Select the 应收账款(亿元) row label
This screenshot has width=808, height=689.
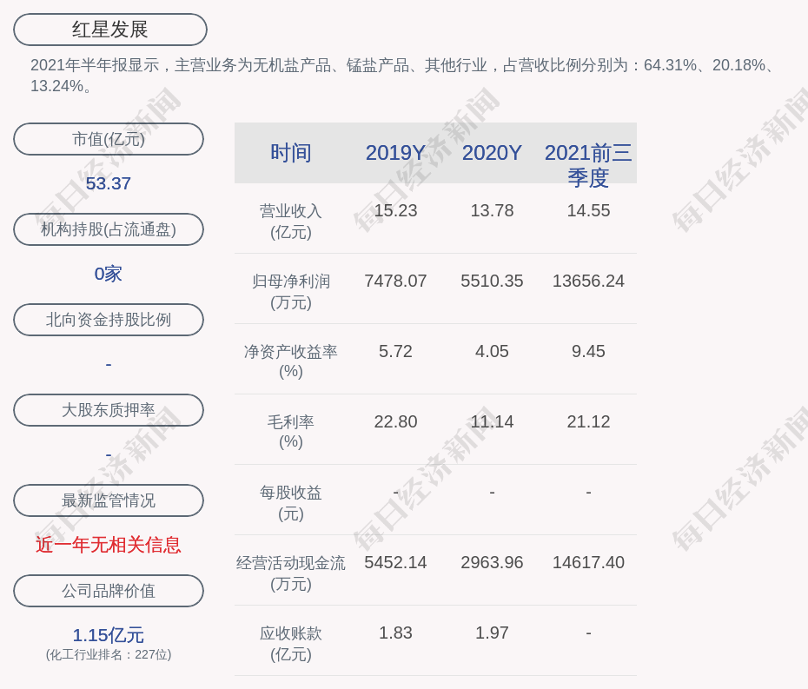pyautogui.click(x=291, y=644)
